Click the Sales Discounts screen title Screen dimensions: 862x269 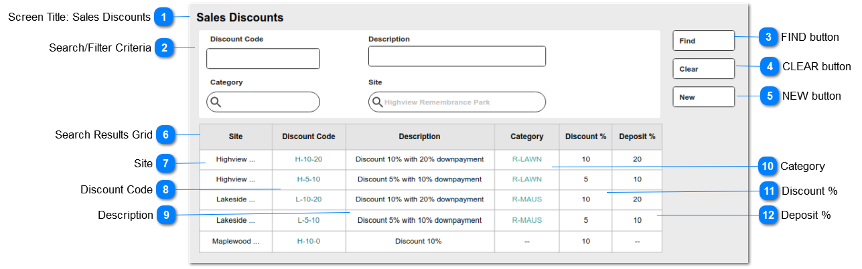coord(240,17)
